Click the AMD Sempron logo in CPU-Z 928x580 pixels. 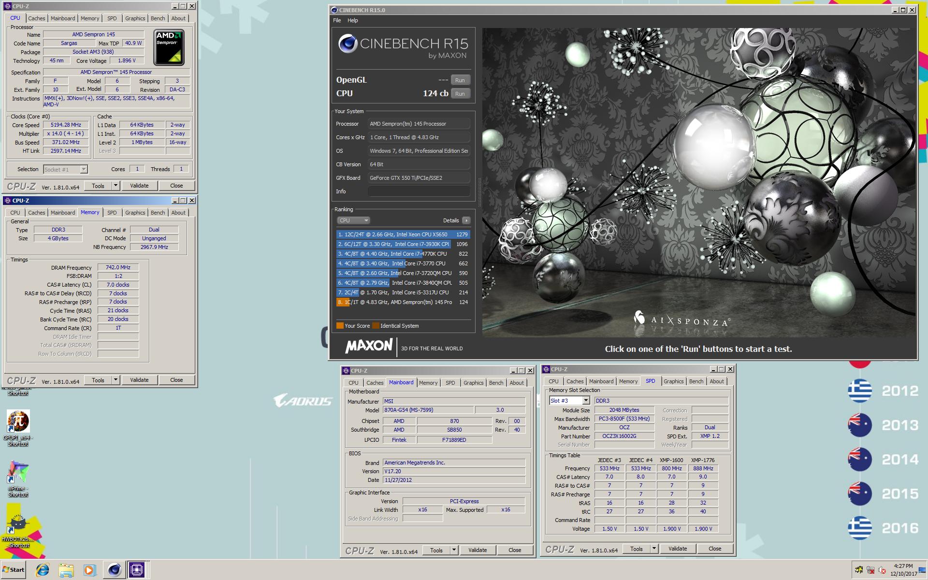[x=169, y=47]
